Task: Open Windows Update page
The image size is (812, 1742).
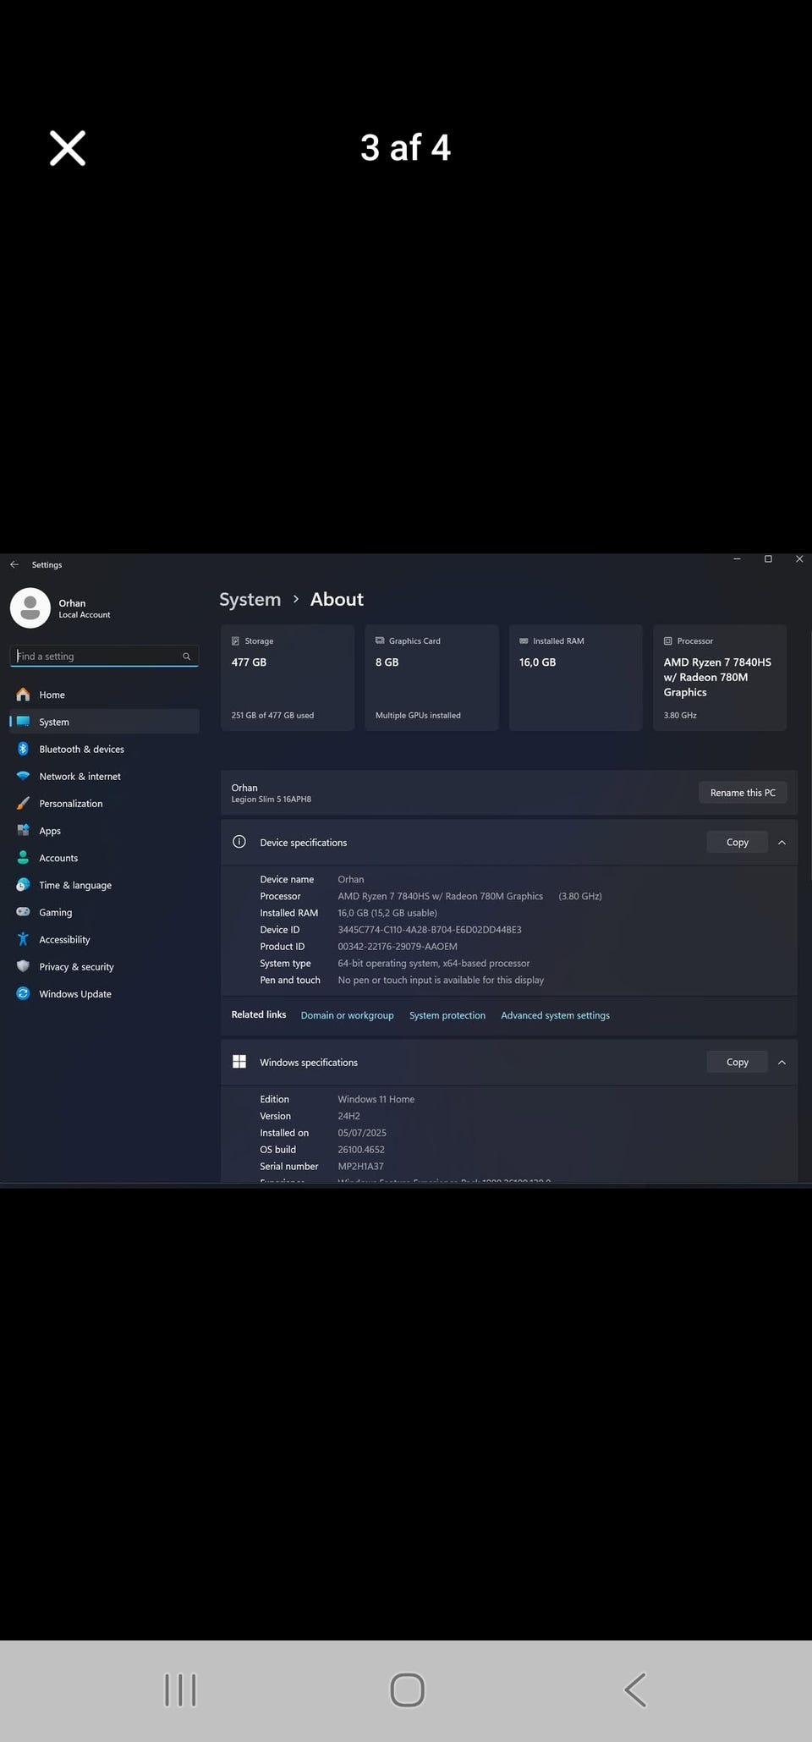Action: [x=74, y=993]
